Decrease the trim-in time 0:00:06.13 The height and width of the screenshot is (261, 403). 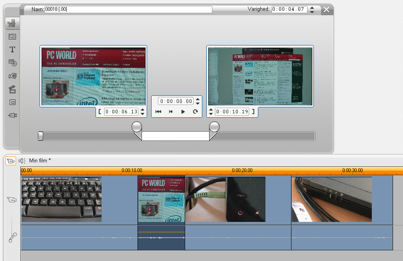pyautogui.click(x=143, y=114)
